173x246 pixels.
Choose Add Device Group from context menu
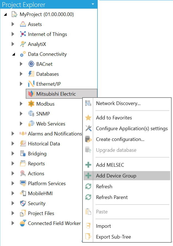click(116, 176)
